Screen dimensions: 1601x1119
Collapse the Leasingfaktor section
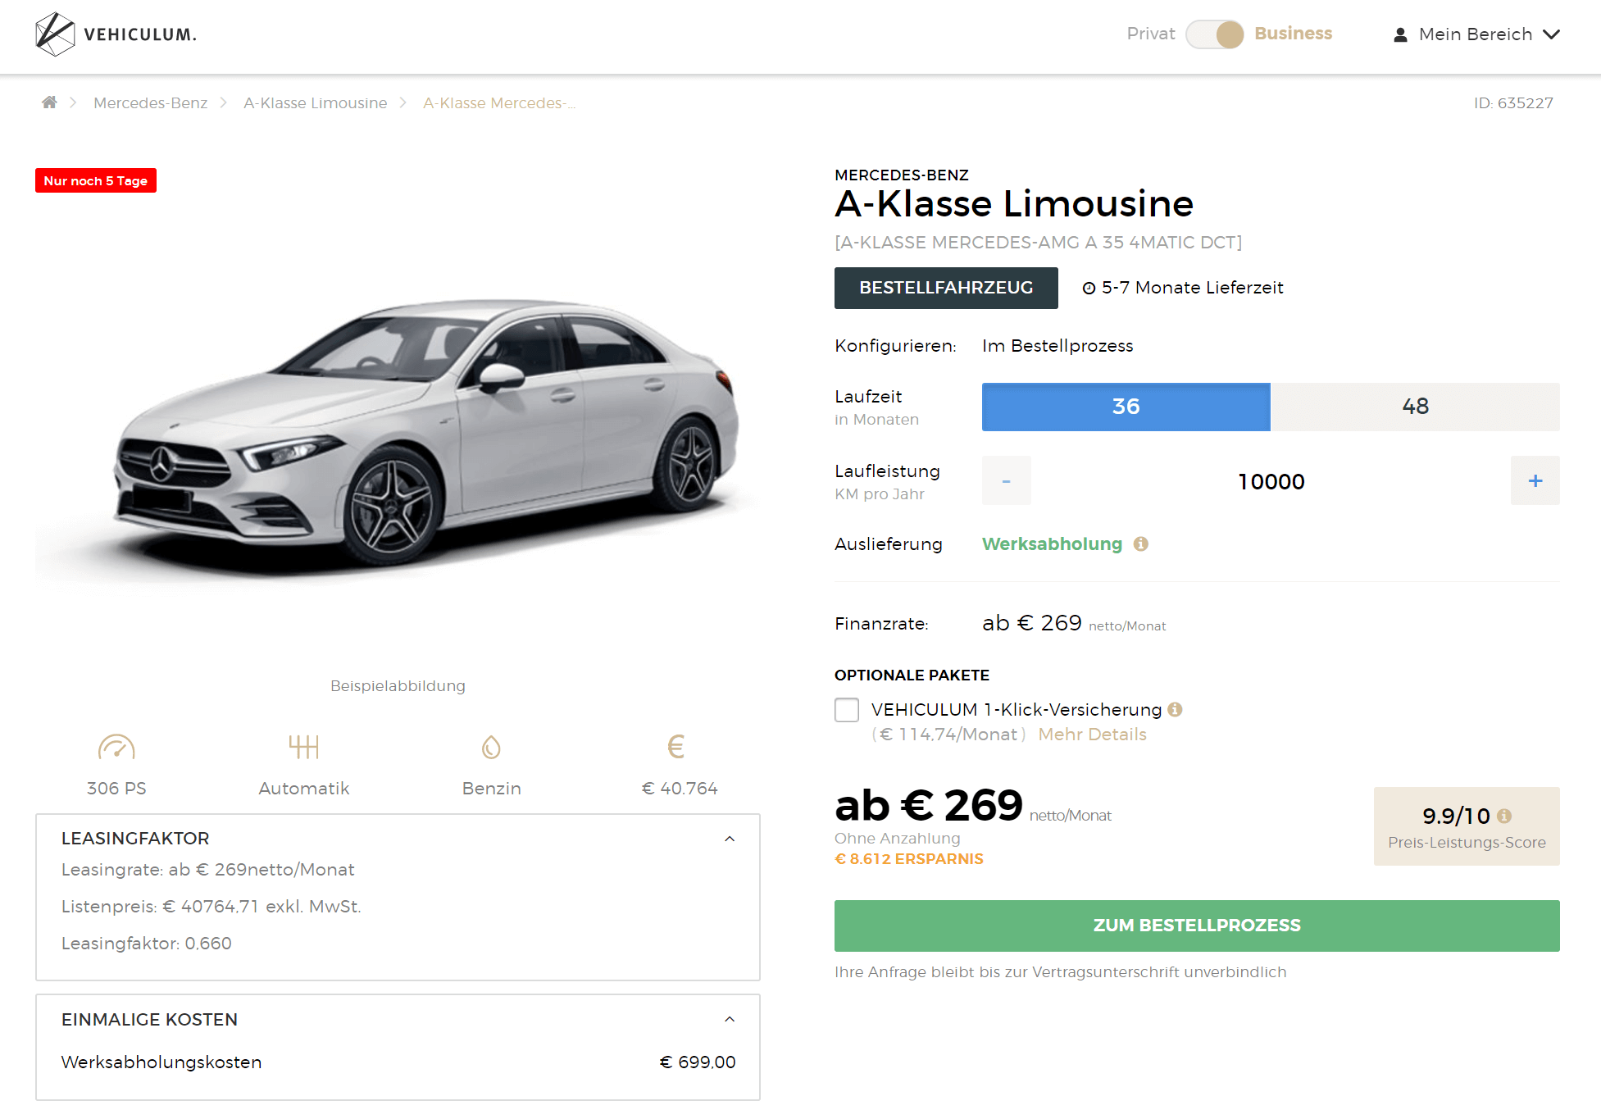tap(730, 839)
